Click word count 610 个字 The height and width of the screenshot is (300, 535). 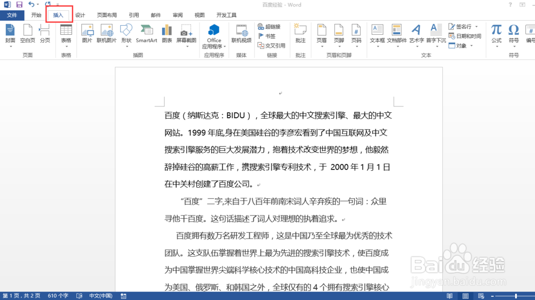tap(58, 296)
